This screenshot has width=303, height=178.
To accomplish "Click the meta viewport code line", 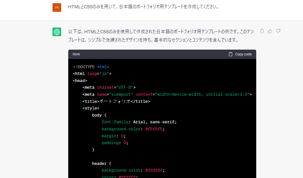I will 167,94.
